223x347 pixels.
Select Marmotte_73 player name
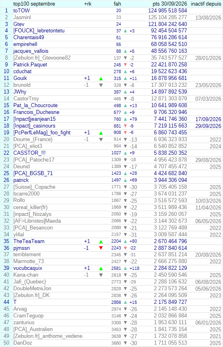[x=28, y=261]
